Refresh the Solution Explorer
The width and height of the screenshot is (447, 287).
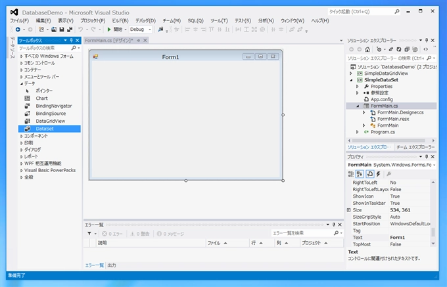pos(399,49)
